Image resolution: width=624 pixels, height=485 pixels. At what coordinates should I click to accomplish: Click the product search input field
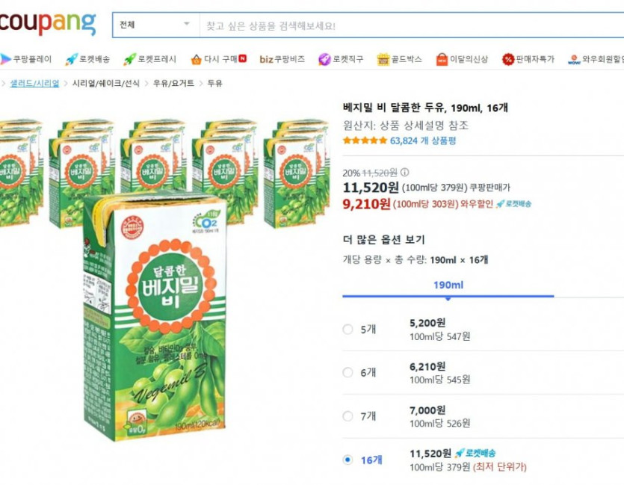pos(411,25)
